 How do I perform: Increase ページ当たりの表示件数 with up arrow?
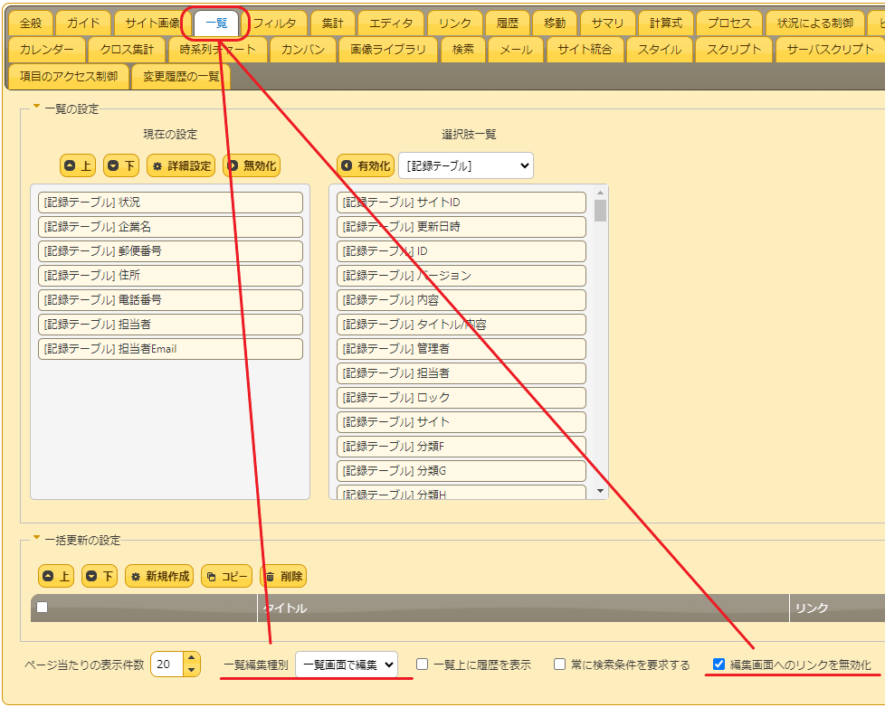pyautogui.click(x=191, y=658)
